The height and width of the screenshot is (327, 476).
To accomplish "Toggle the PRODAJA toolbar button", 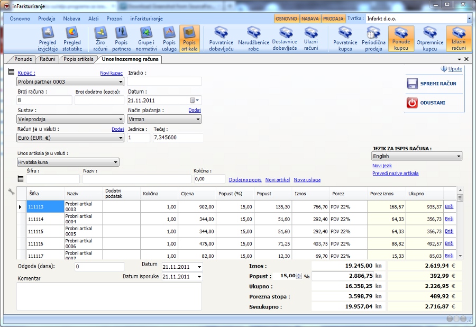I will coord(333,19).
